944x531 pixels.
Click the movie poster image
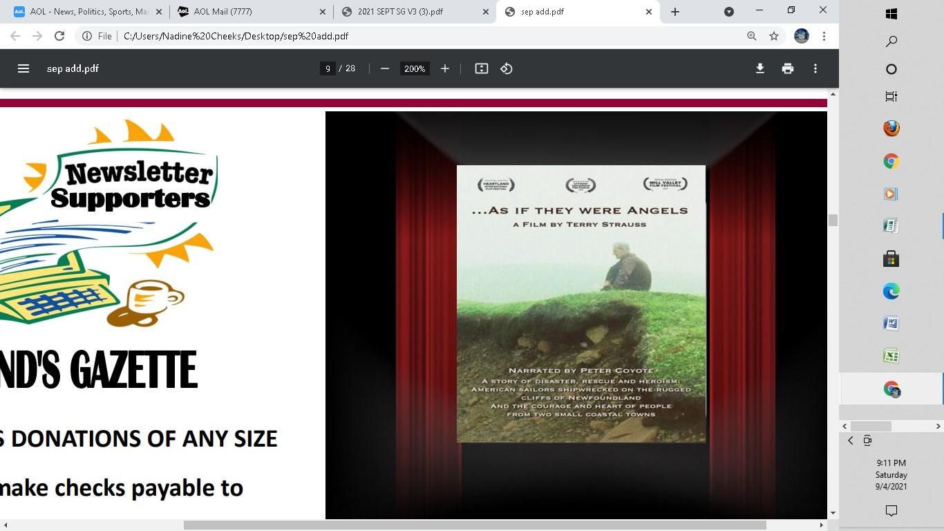click(581, 304)
